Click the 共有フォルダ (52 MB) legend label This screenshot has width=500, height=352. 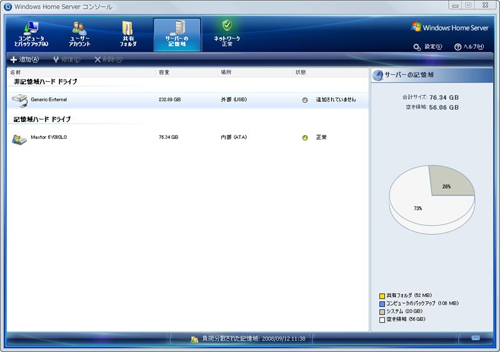[409, 296]
